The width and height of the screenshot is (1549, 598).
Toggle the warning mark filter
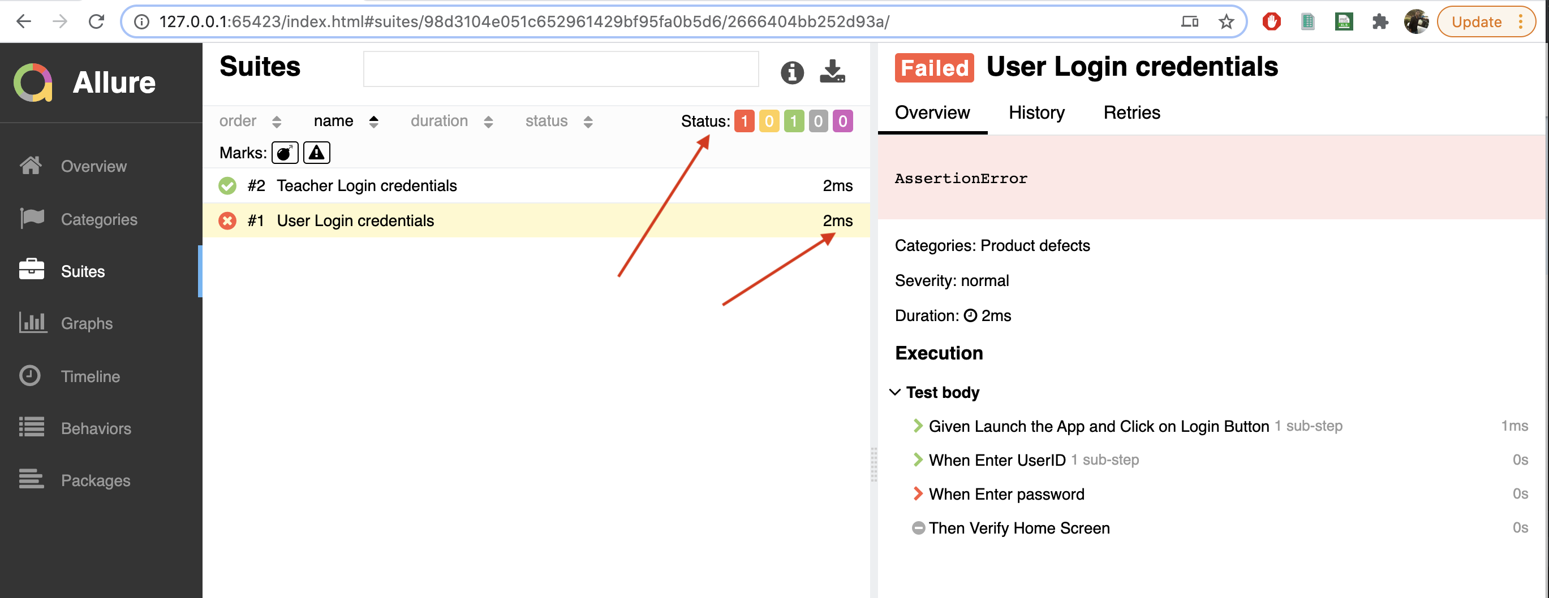[316, 152]
